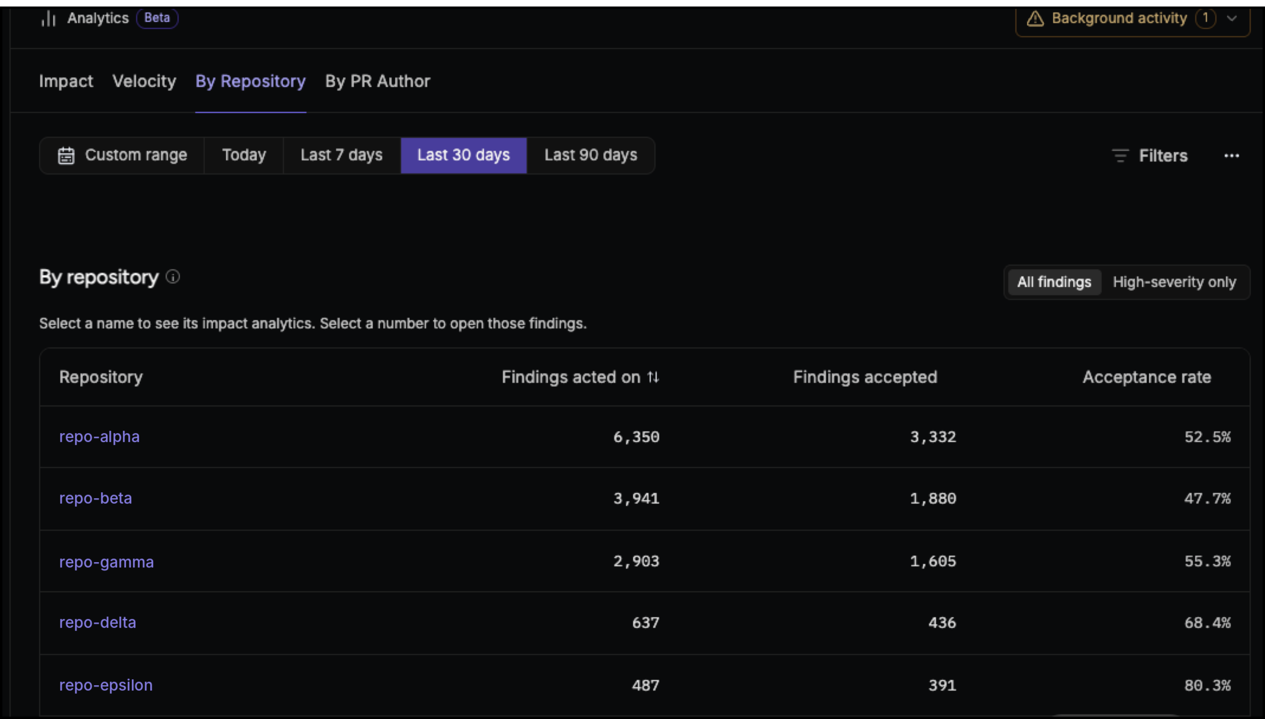This screenshot has width=1265, height=719.
Task: Open the 391 accepted findings
Action: 942,686
